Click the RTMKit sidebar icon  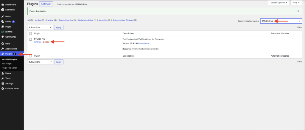coord(3,32)
